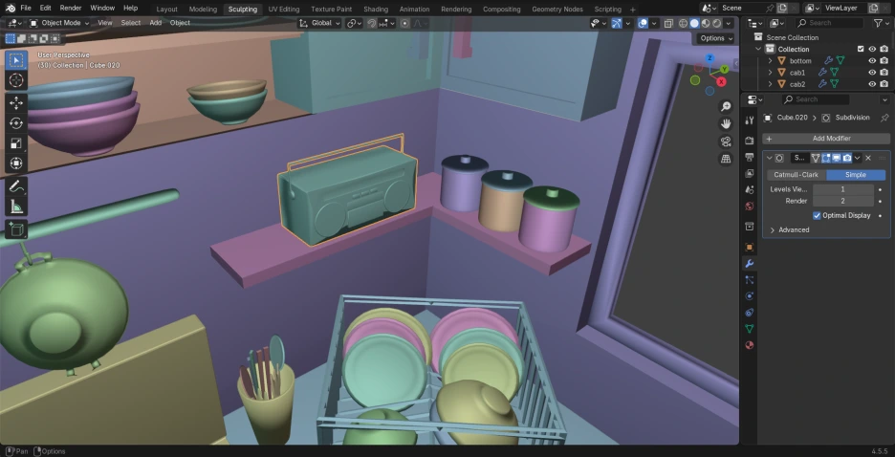
Task: Toggle viewport overlays button
Action: (643, 23)
